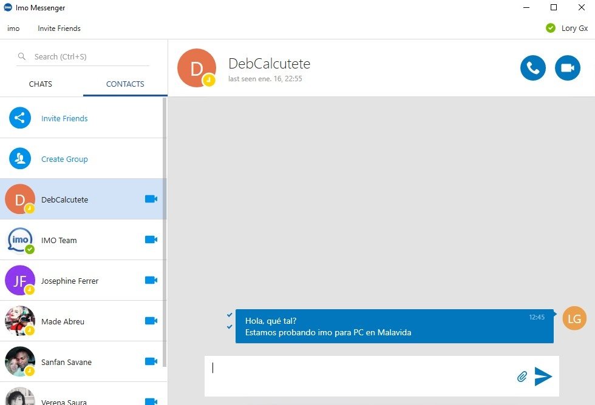The height and width of the screenshot is (405, 595).
Task: Select the IMO Team contact name
Action: click(59, 240)
